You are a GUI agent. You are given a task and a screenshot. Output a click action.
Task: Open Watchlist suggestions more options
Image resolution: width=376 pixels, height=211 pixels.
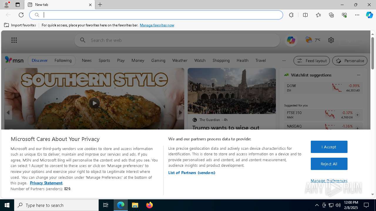[358, 75]
